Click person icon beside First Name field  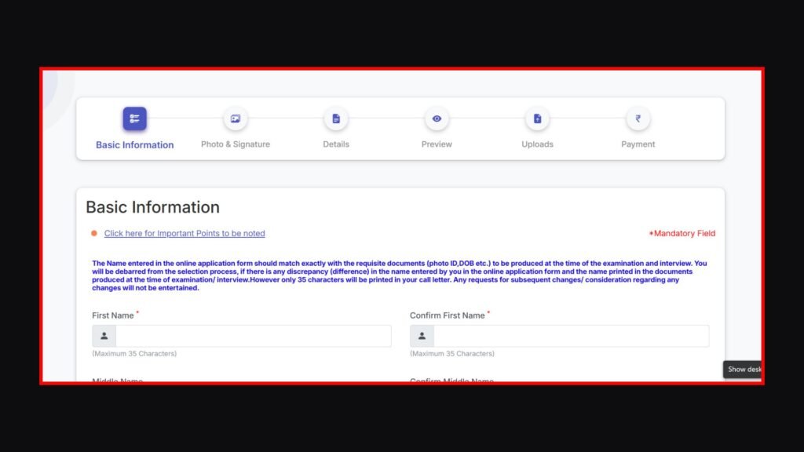pyautogui.click(x=104, y=336)
